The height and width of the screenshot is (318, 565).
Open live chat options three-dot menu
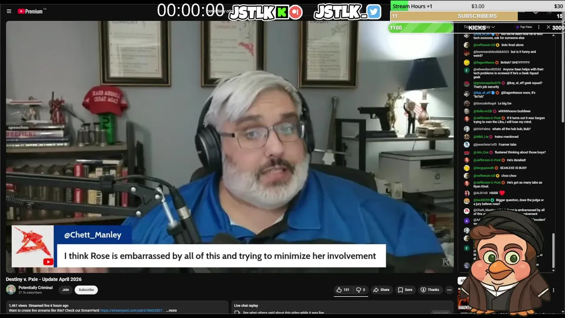click(539, 27)
